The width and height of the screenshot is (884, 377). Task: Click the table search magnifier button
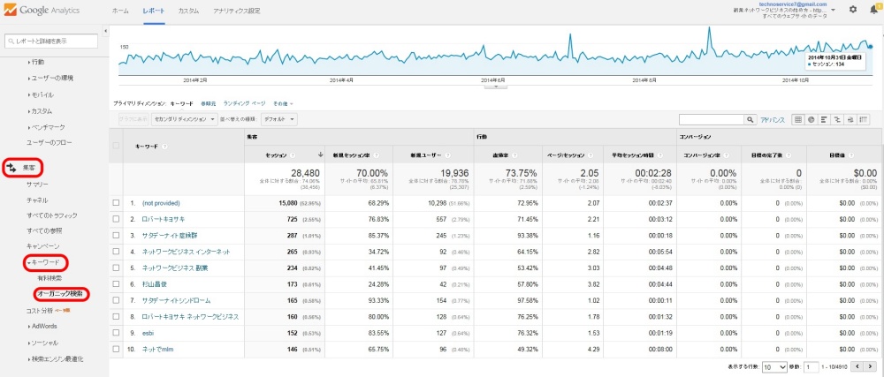(751, 120)
